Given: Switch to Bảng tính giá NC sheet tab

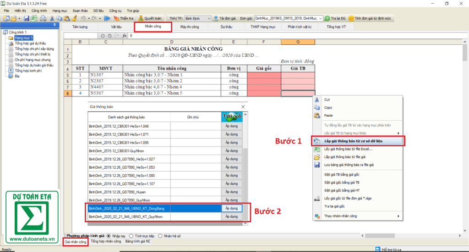Looking at the screenshot, I should coord(138,241).
